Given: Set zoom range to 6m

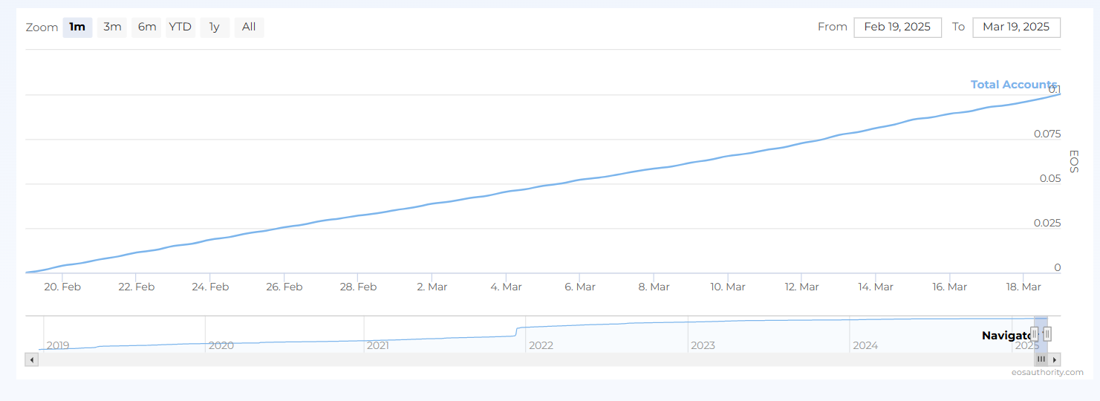Looking at the screenshot, I should click(146, 27).
